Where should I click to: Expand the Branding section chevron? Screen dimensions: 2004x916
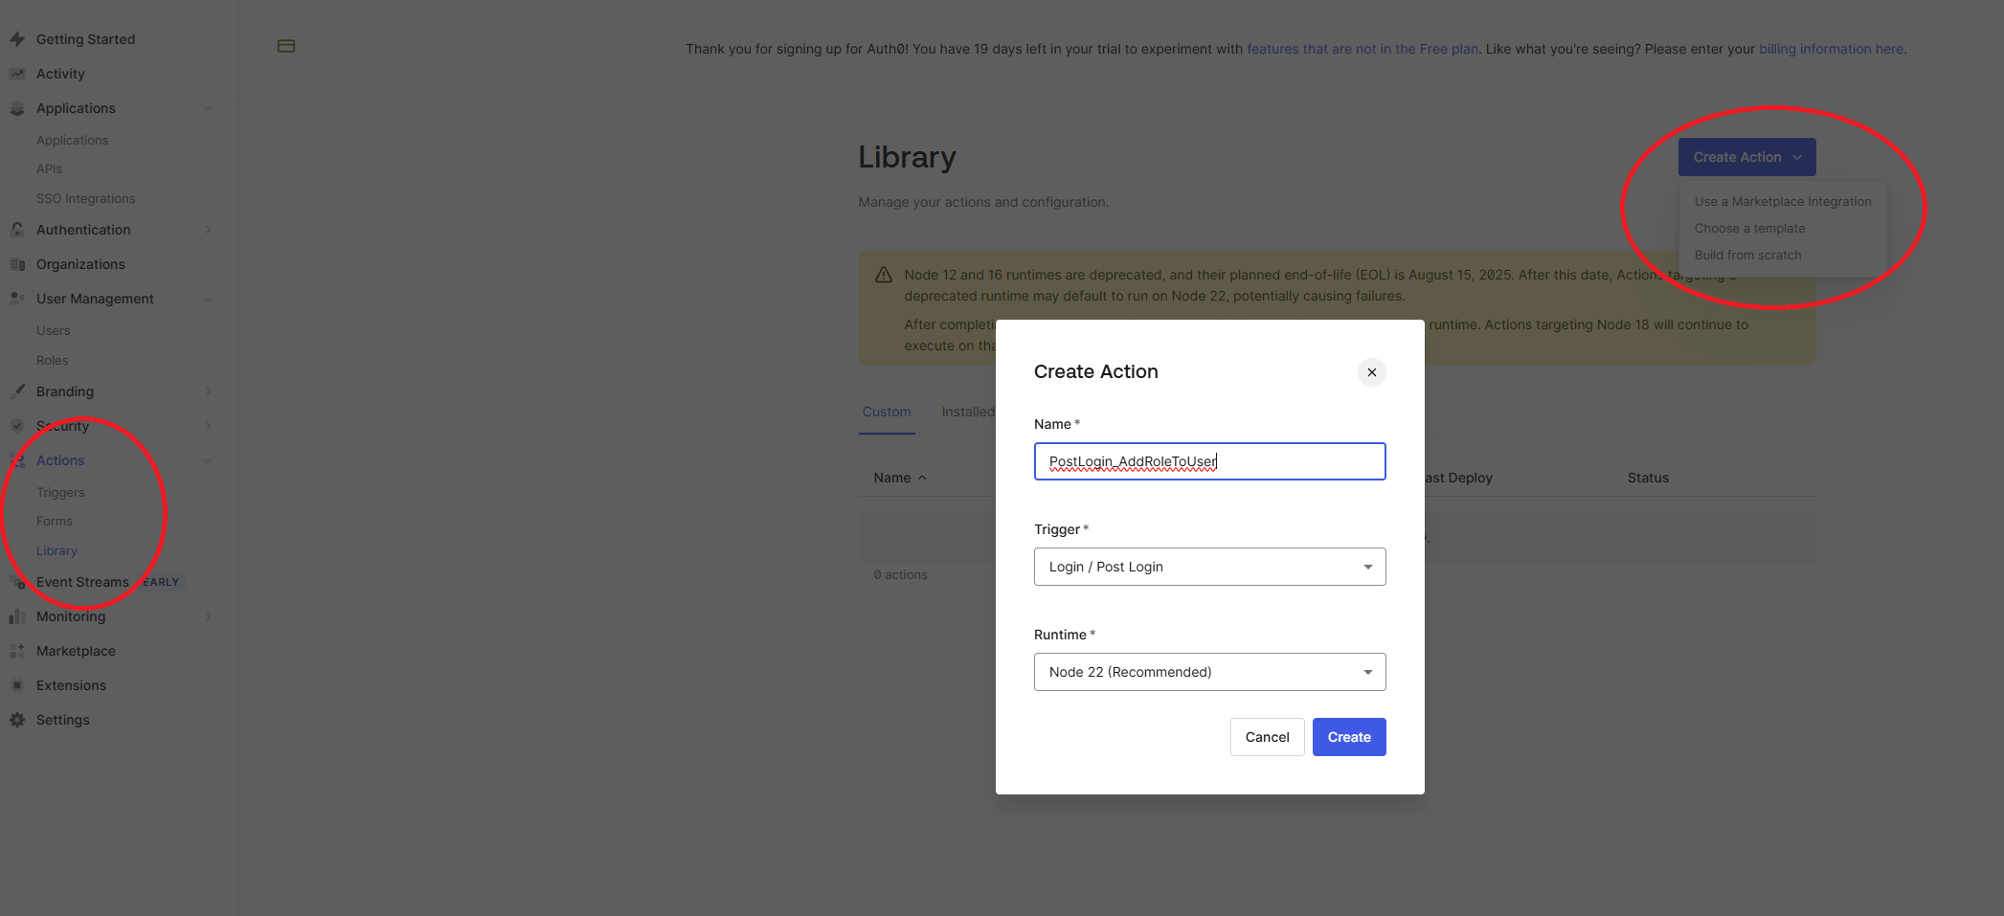click(x=208, y=391)
